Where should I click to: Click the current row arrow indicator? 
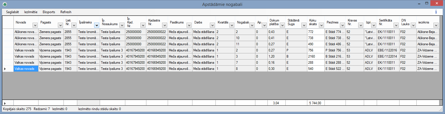point(5,69)
